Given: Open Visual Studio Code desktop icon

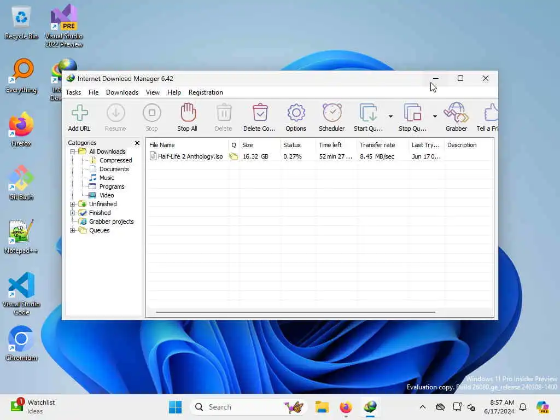Looking at the screenshot, I should 21,294.
